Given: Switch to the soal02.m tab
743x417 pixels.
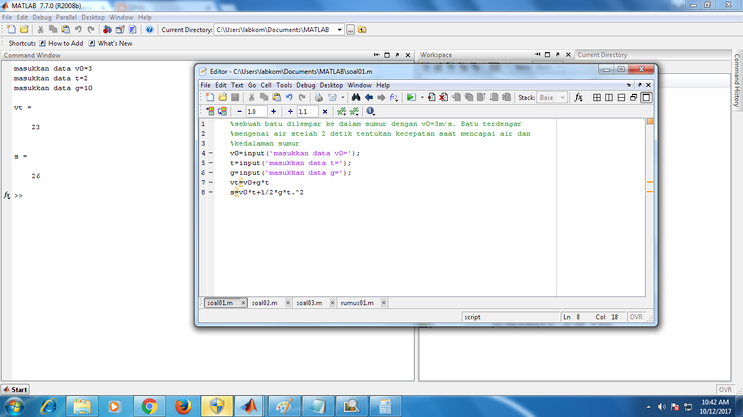Looking at the screenshot, I should [264, 303].
